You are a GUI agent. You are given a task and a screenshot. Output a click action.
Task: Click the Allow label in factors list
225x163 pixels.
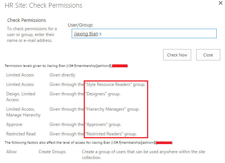[12, 152]
